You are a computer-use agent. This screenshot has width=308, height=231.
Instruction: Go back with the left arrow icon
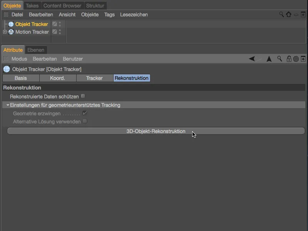pyautogui.click(x=252, y=59)
